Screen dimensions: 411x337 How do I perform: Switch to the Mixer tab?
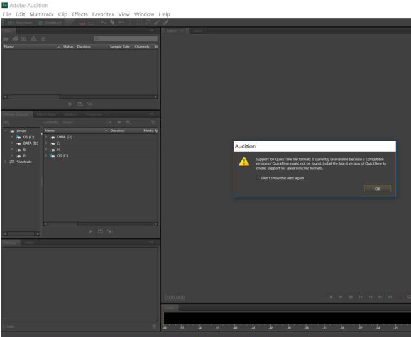pos(197,31)
